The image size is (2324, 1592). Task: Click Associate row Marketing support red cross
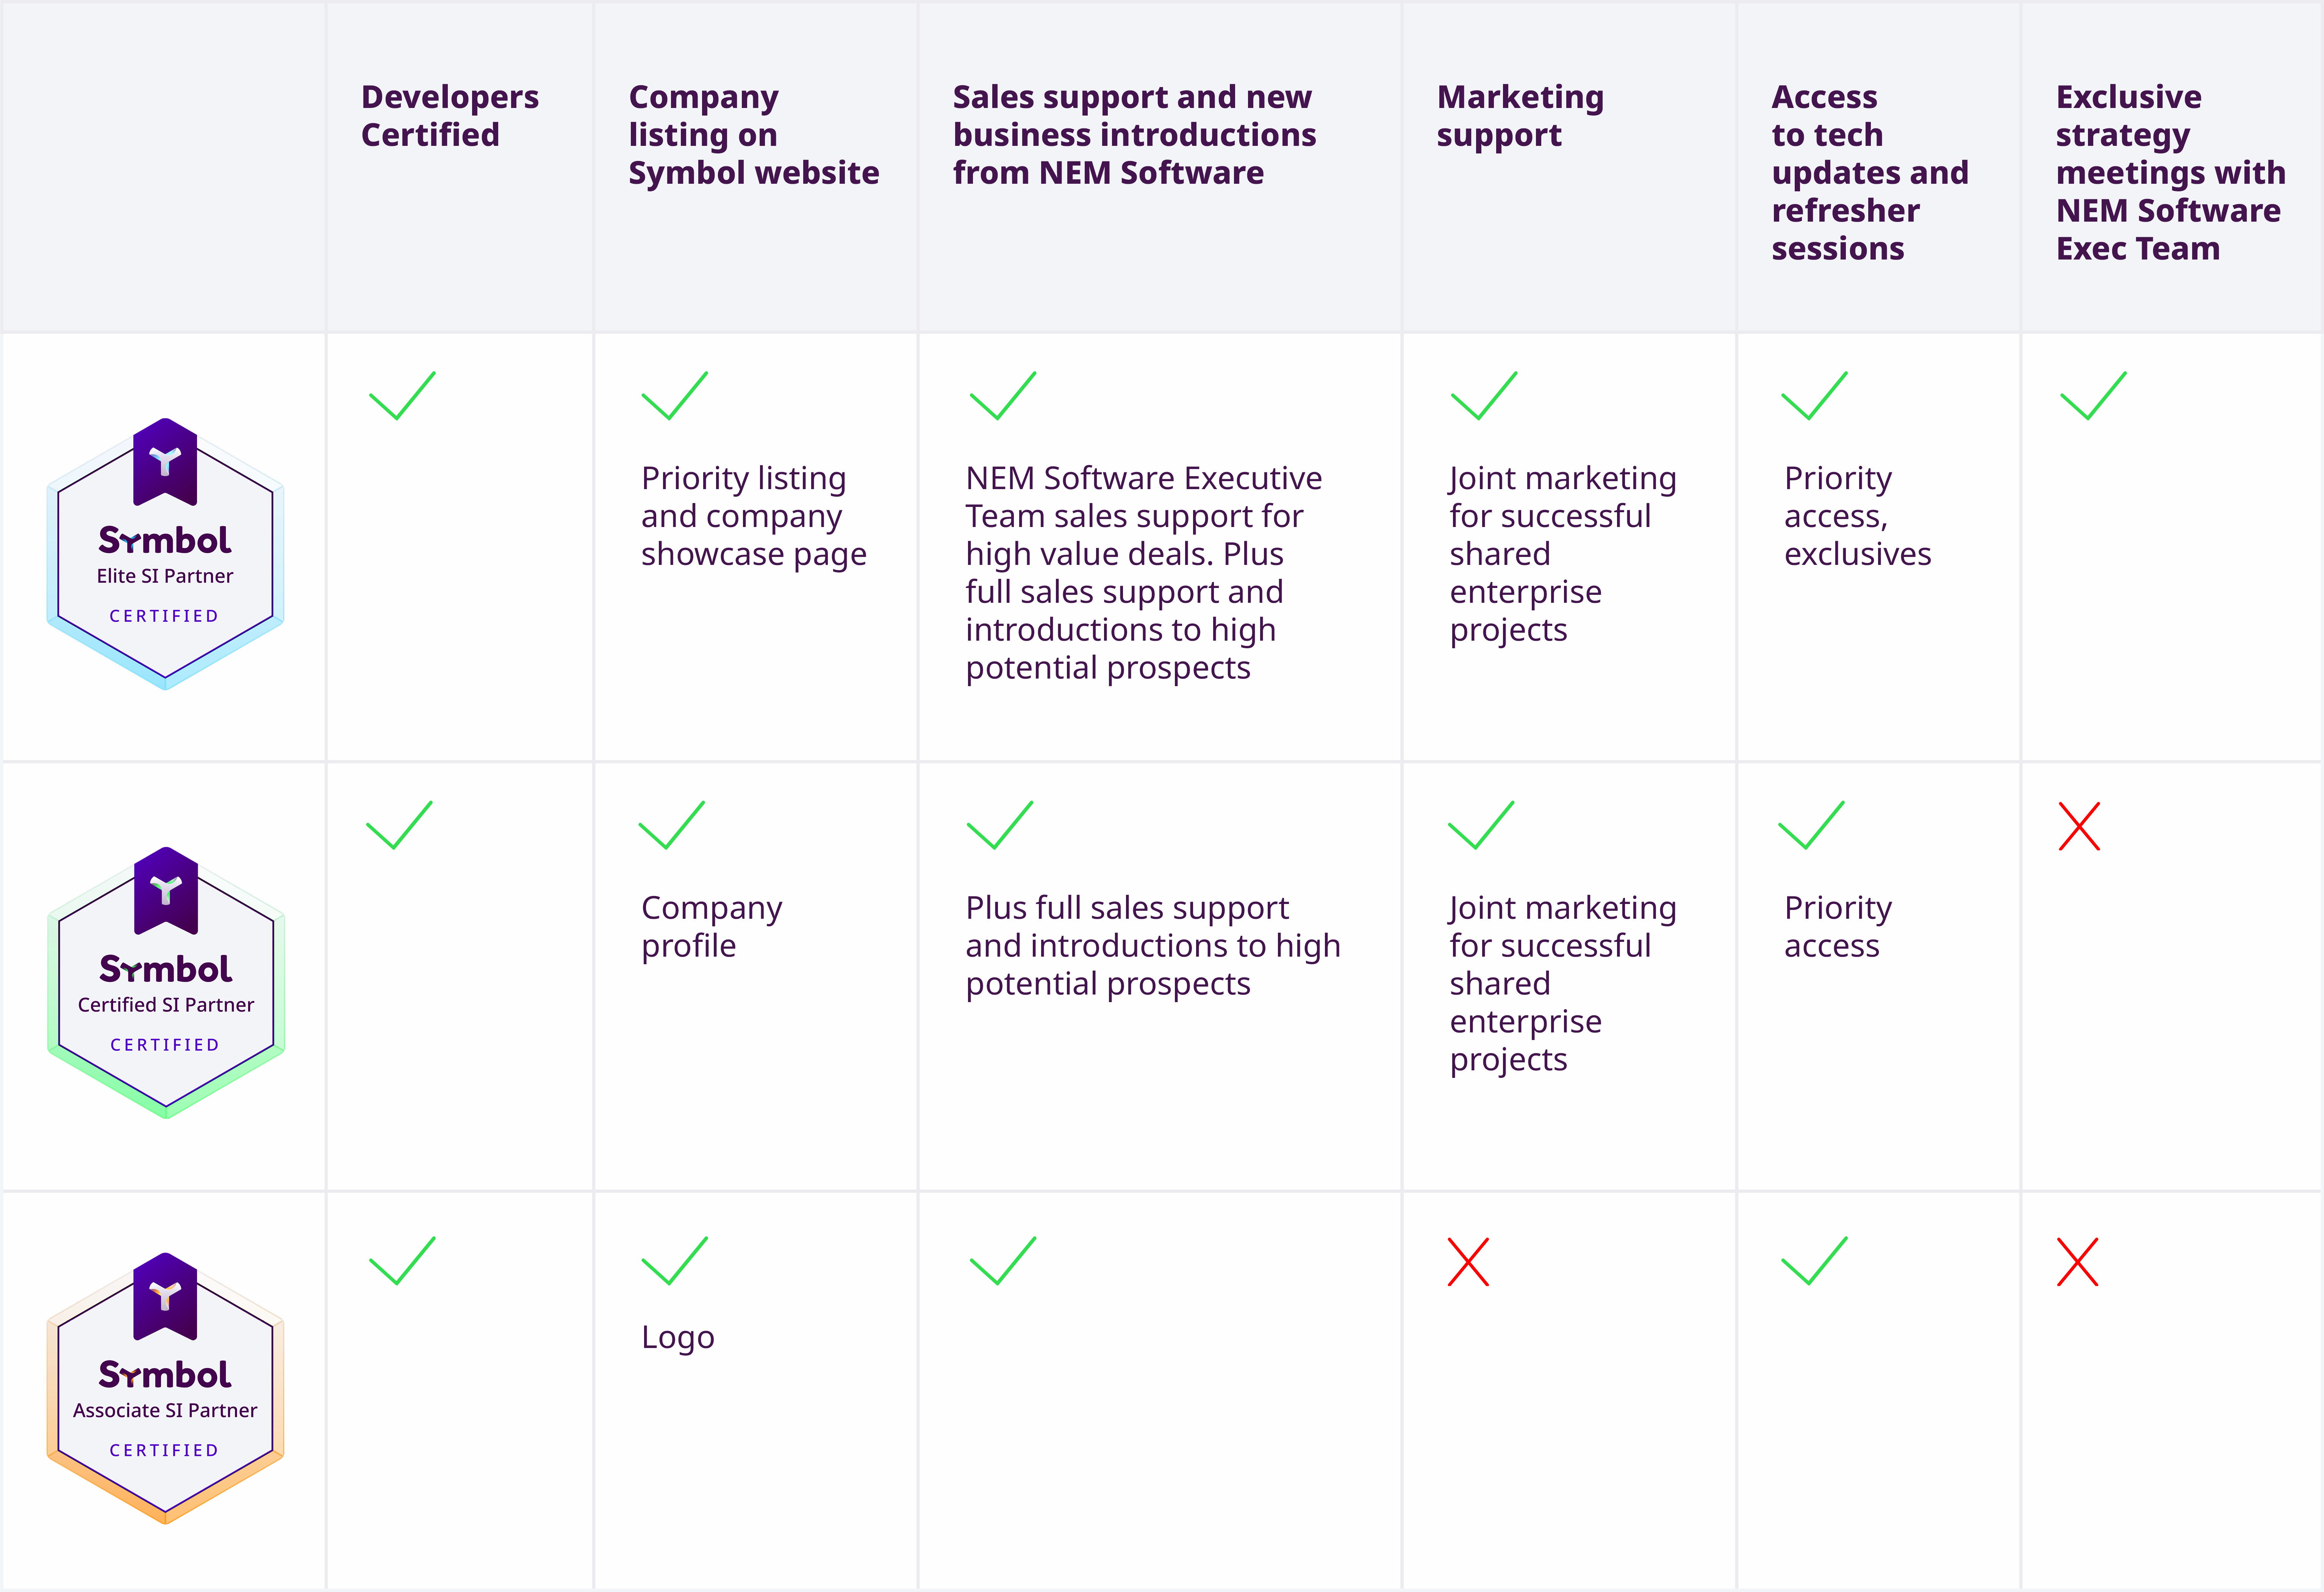(x=1468, y=1262)
